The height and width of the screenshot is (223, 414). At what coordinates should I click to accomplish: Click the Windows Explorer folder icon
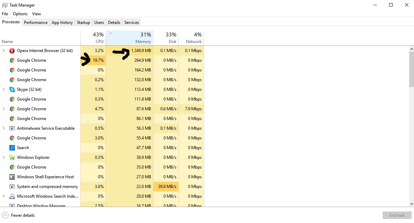point(12,157)
